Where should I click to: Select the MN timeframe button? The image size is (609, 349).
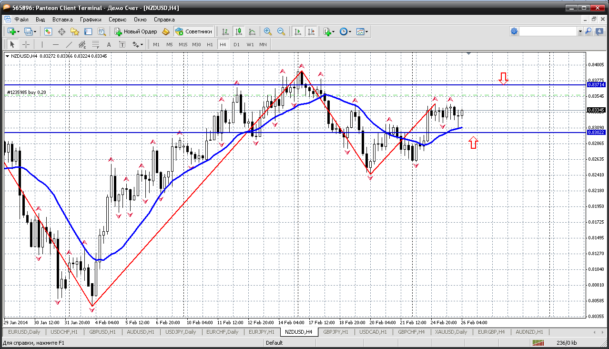pyautogui.click(x=263, y=44)
